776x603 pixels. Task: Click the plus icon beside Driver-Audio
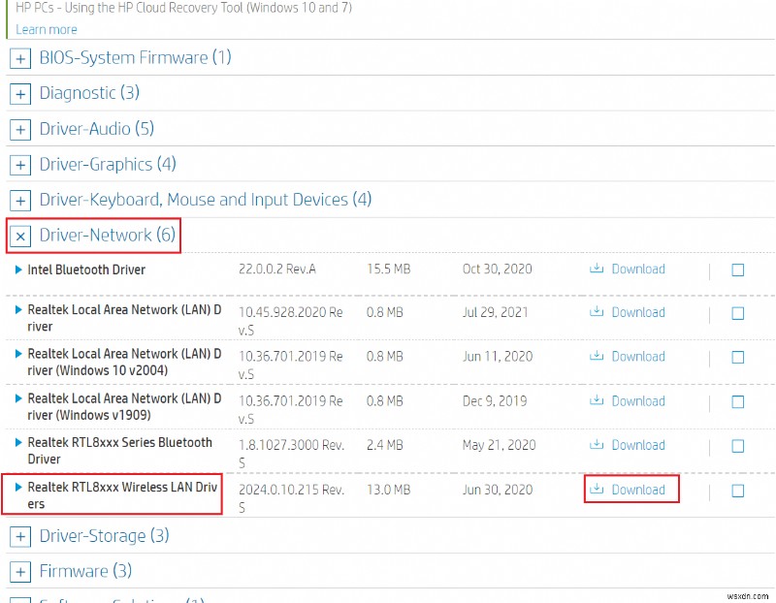20,129
